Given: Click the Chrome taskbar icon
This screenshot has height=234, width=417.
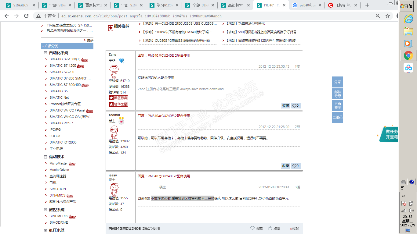Looking at the screenshot, I should 408,55.
